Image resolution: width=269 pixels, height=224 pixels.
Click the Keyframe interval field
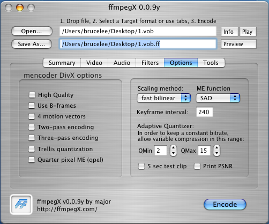[x=205, y=112]
